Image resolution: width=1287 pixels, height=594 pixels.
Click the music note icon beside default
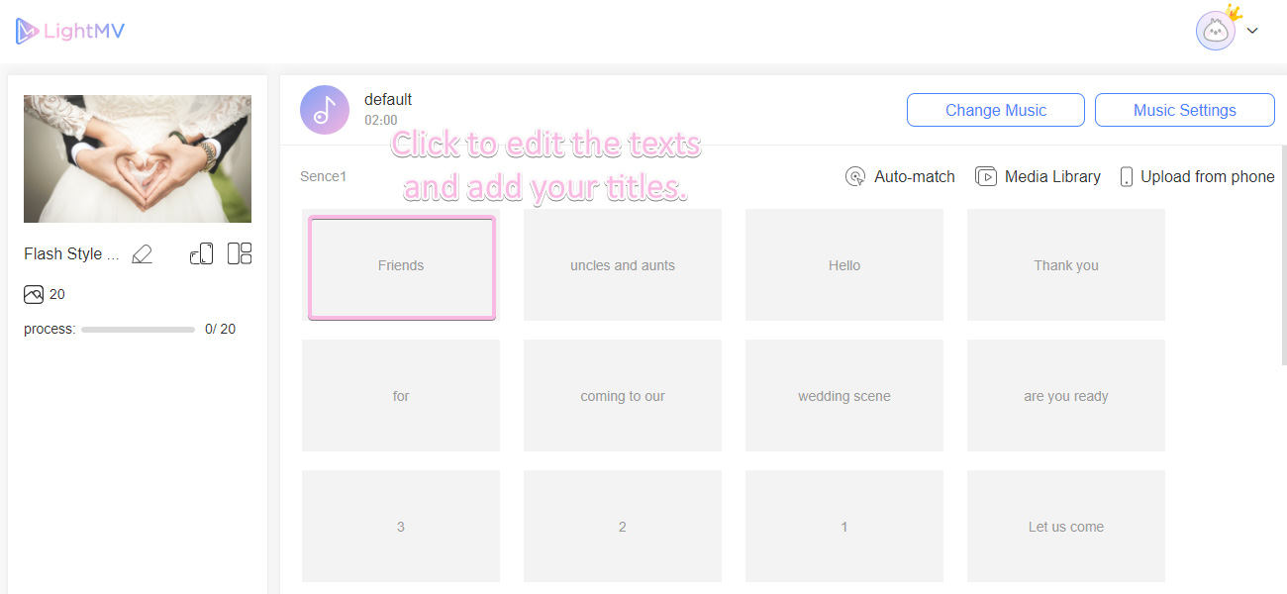tap(325, 109)
